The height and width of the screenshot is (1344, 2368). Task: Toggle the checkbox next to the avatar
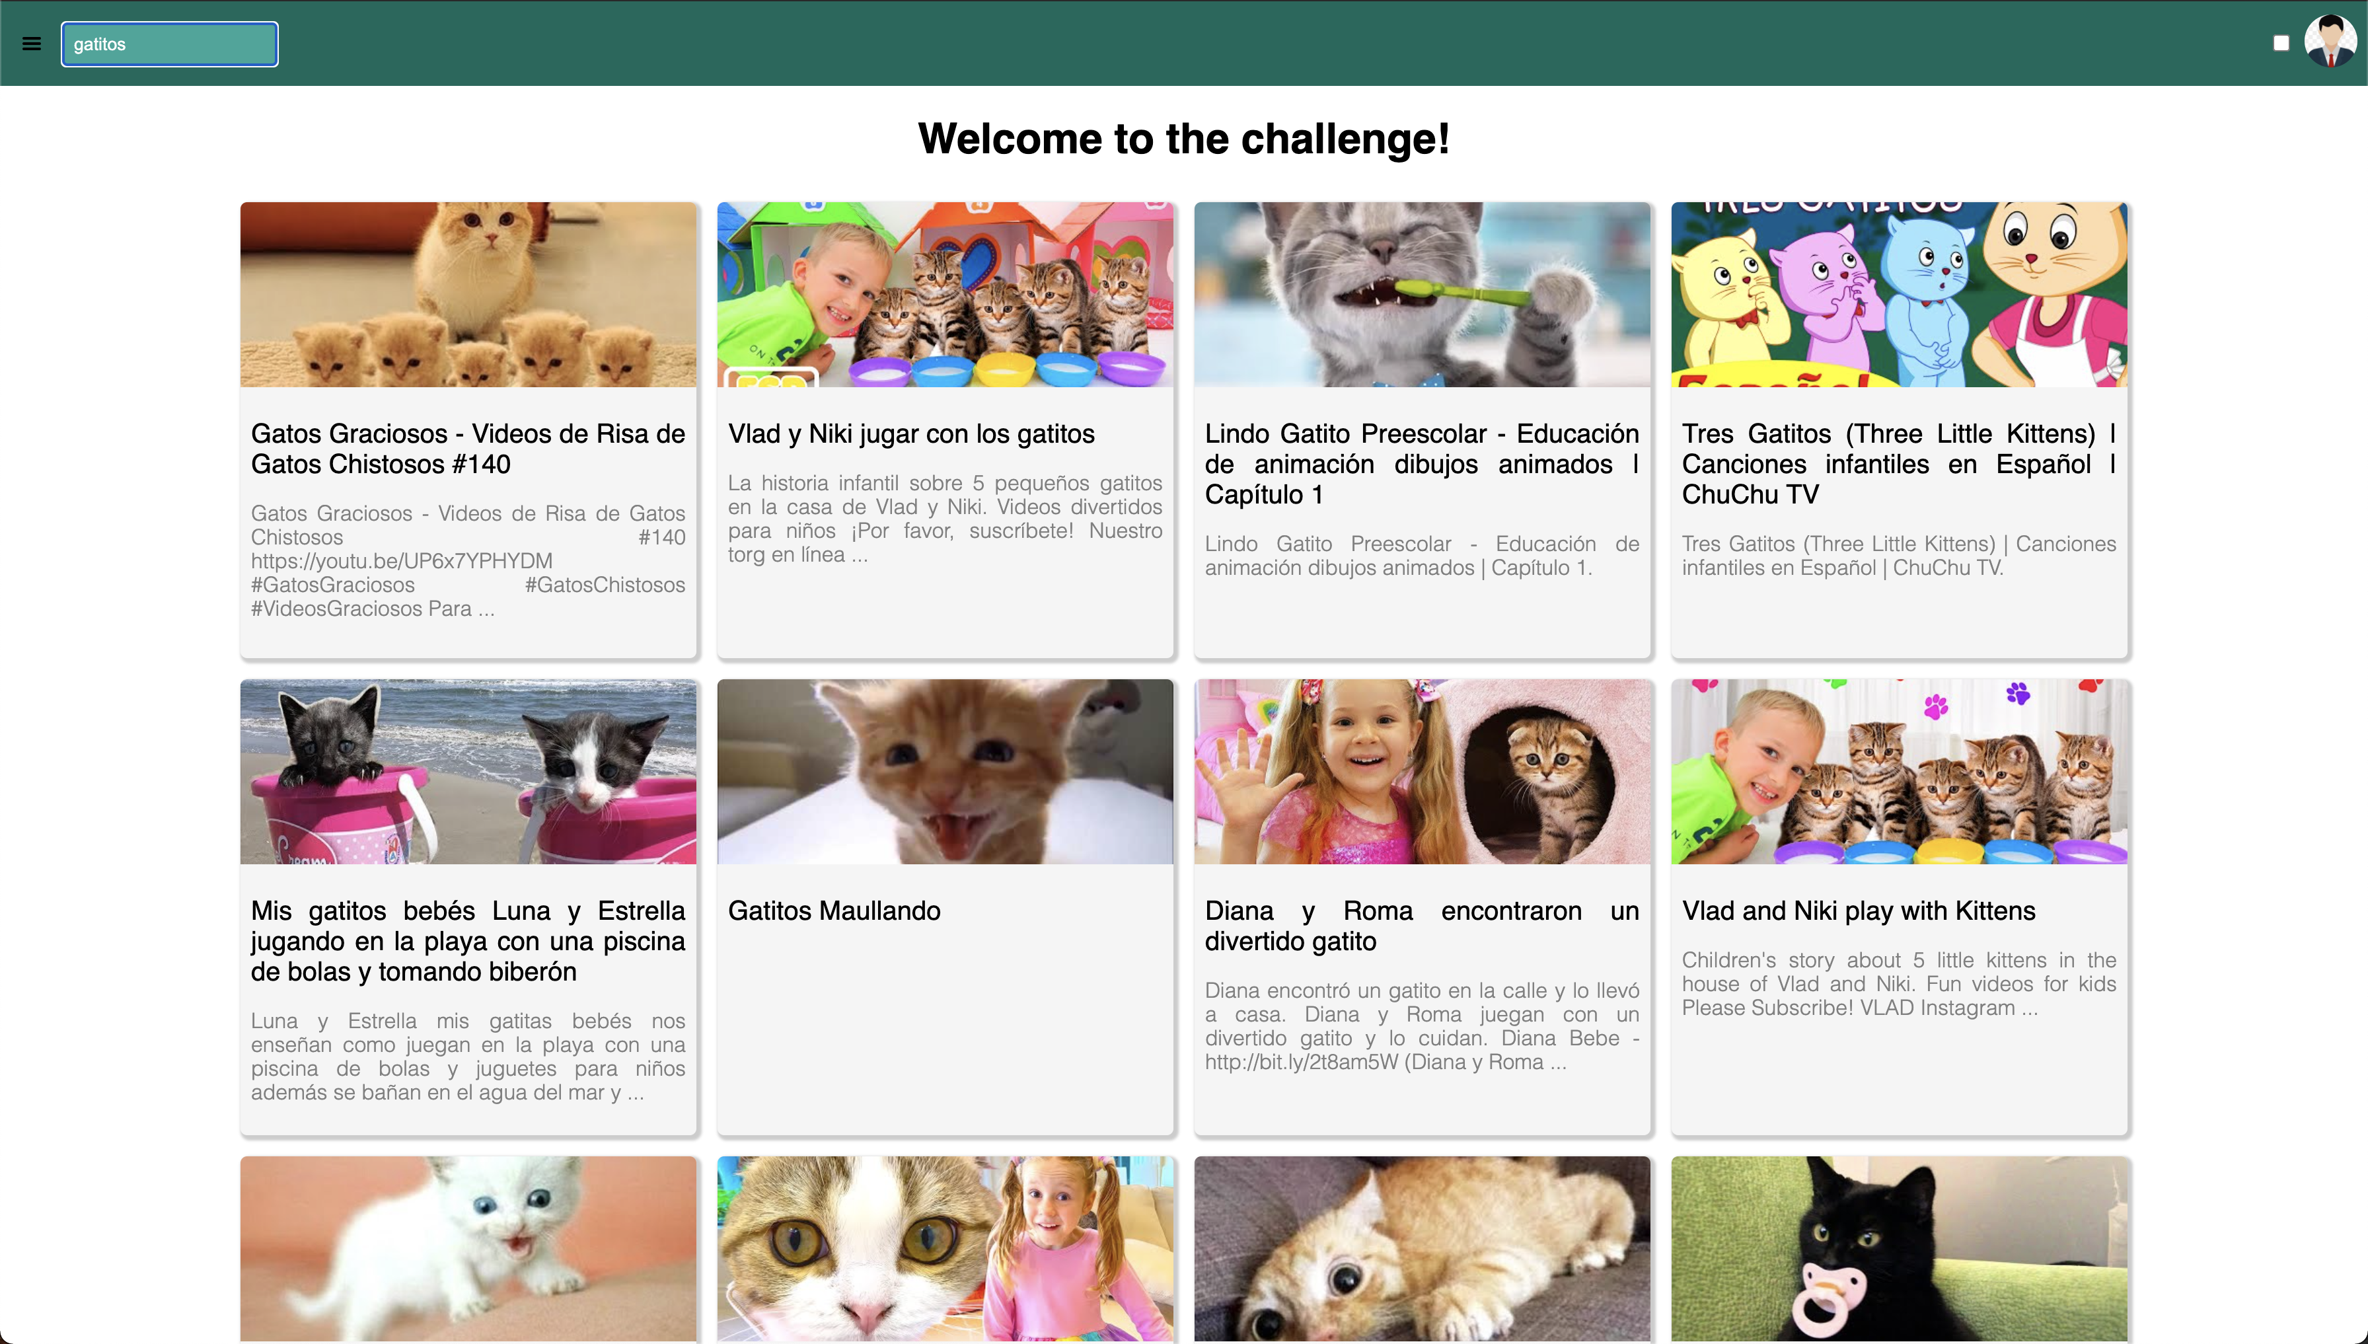pos(2280,42)
